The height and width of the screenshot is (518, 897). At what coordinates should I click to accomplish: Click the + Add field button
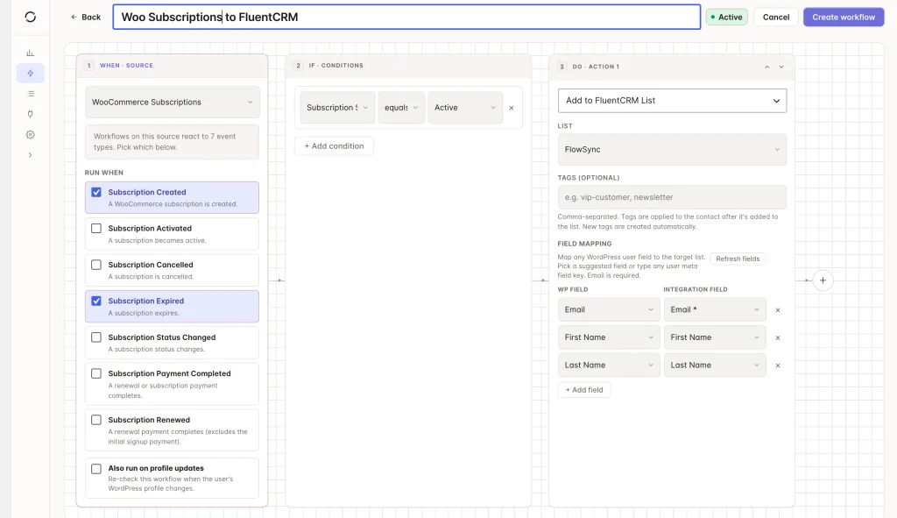point(584,390)
